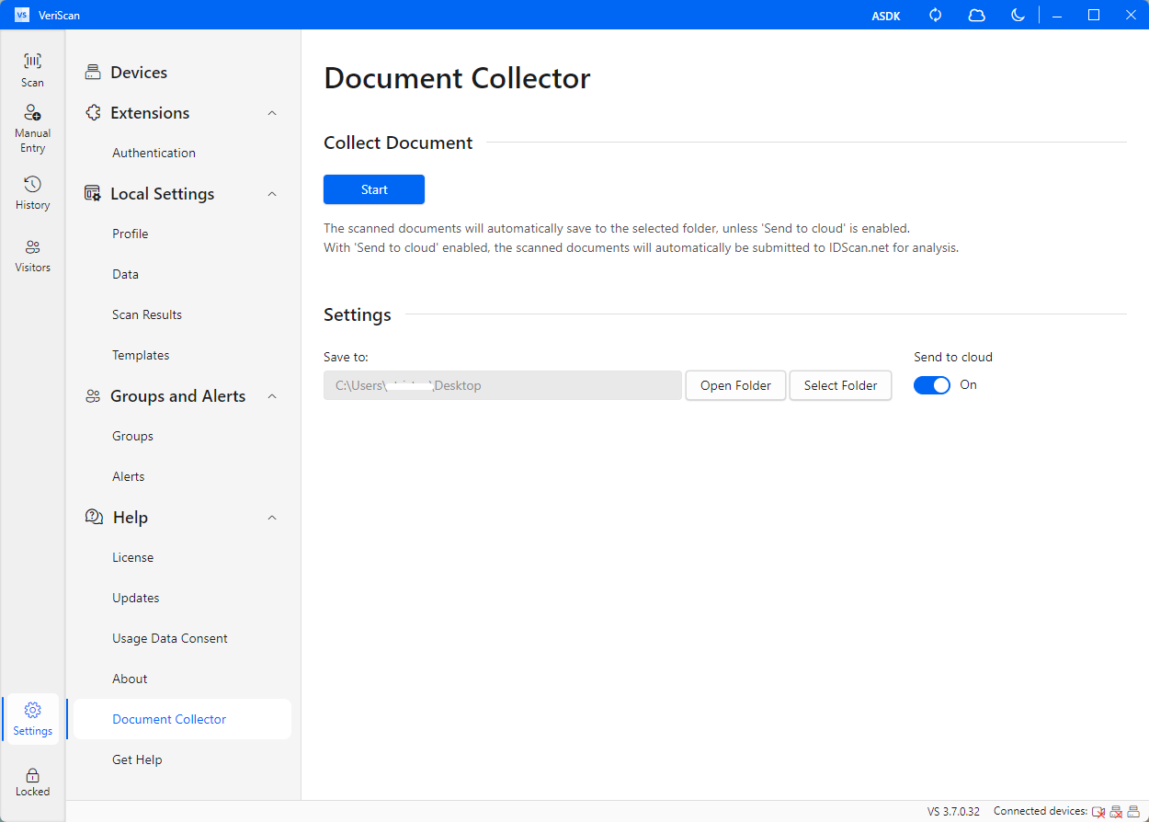The image size is (1149, 822).
Task: Select the Settings gear in sidebar
Action: coord(32,710)
